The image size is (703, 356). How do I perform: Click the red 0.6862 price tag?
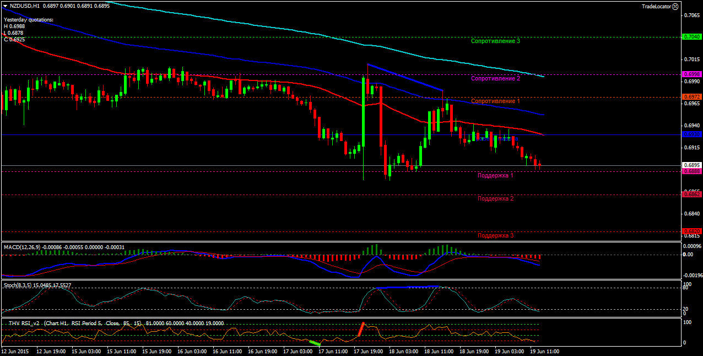coord(692,194)
